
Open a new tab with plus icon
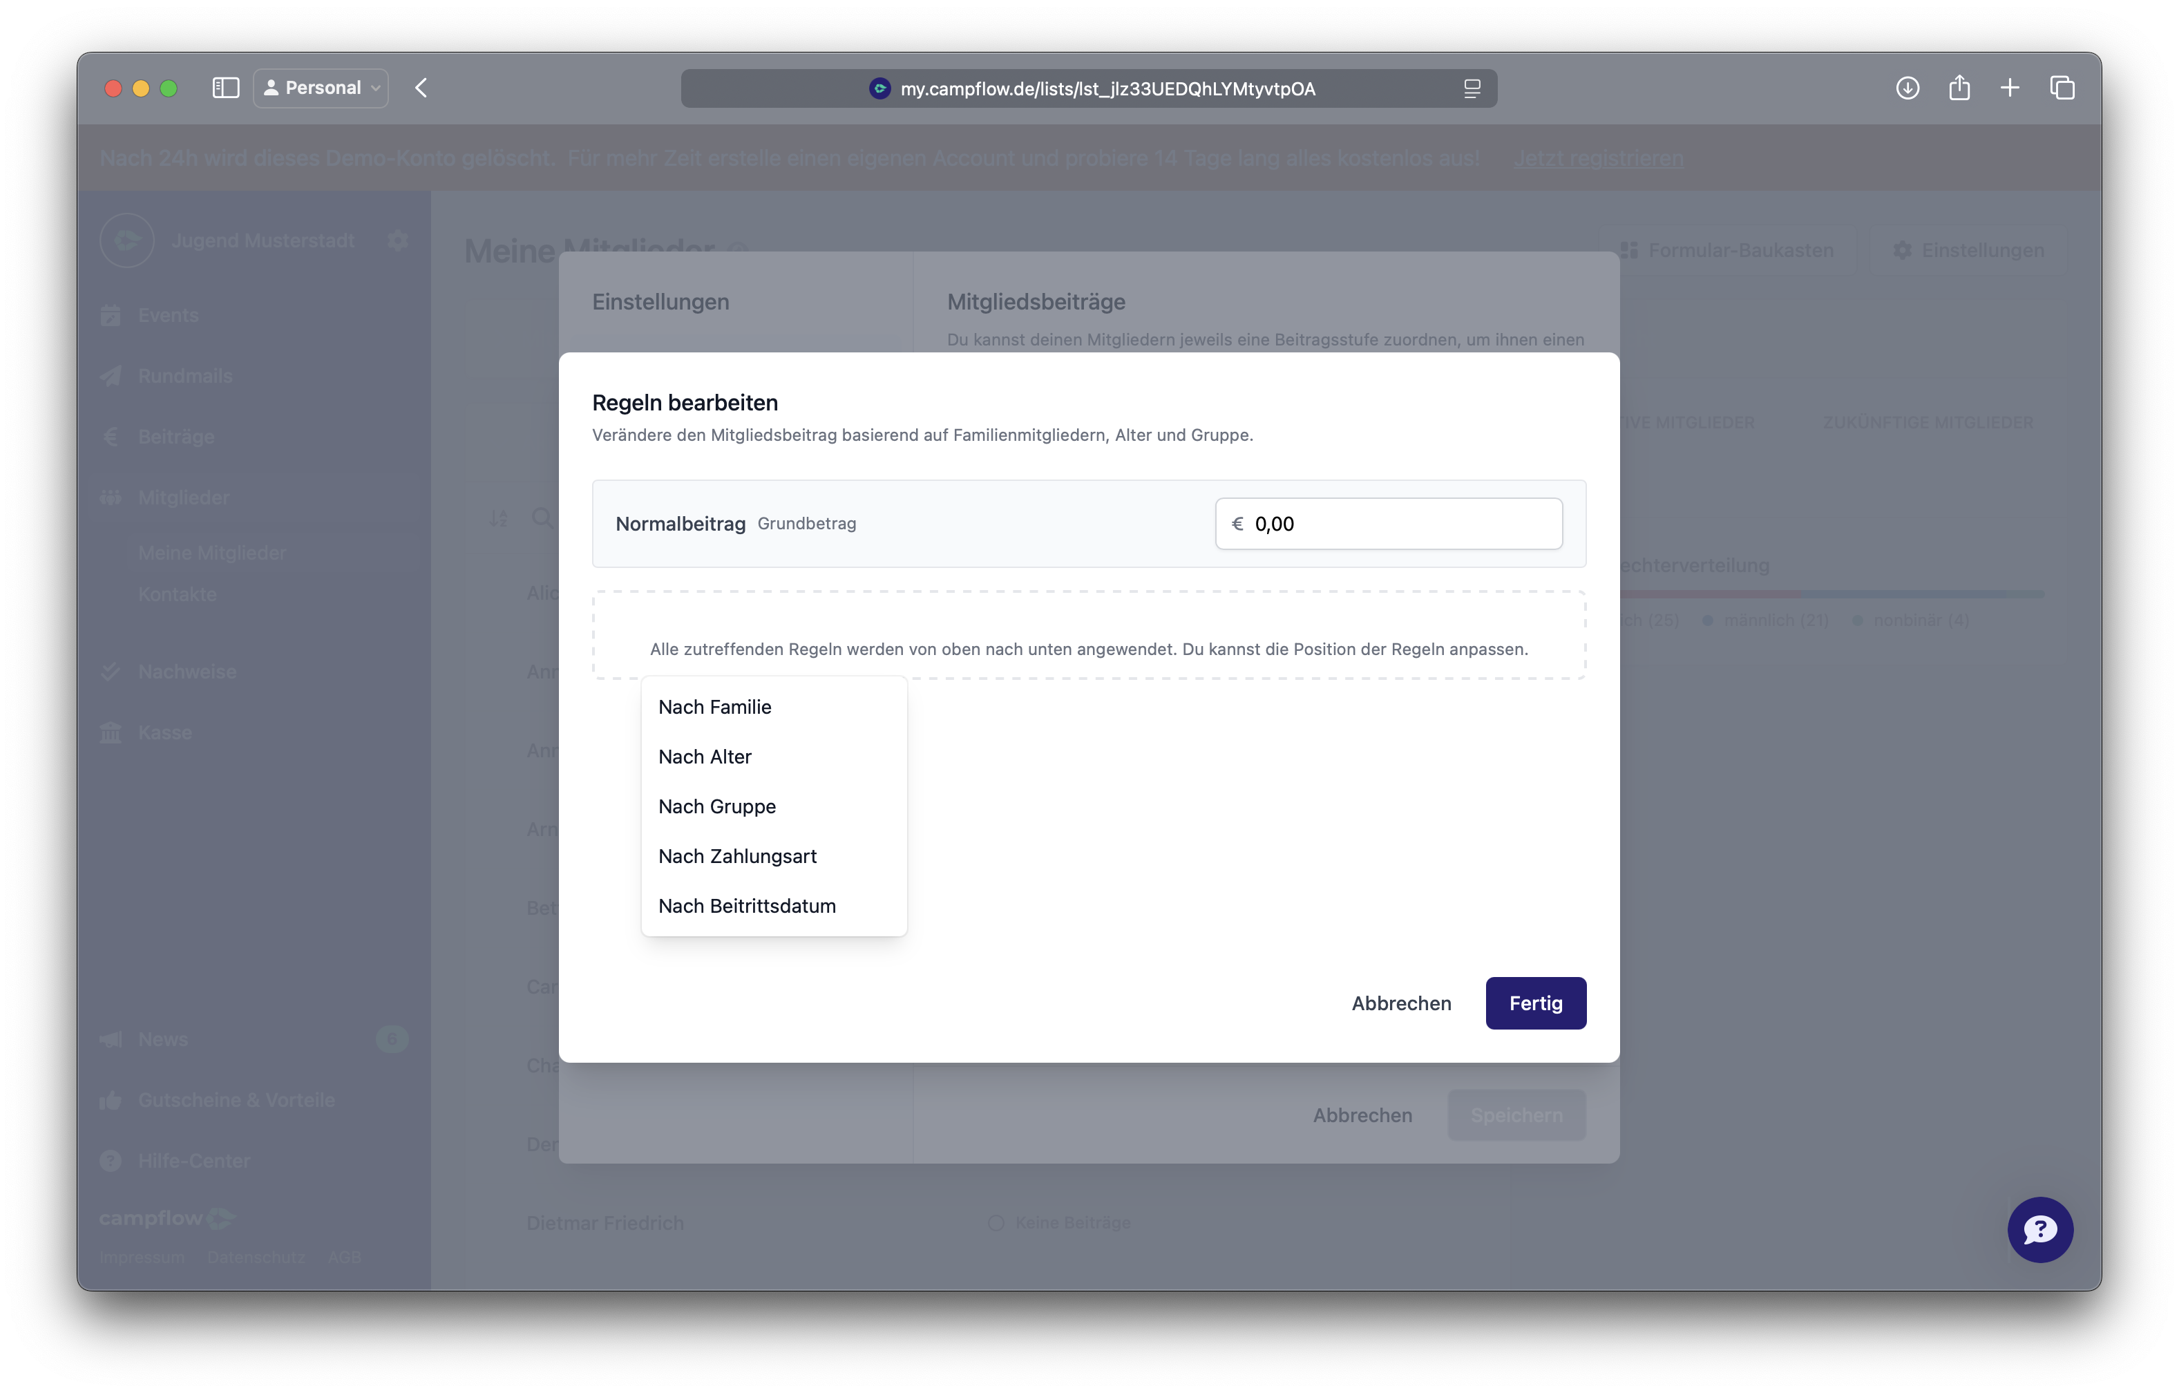pos(2010,88)
